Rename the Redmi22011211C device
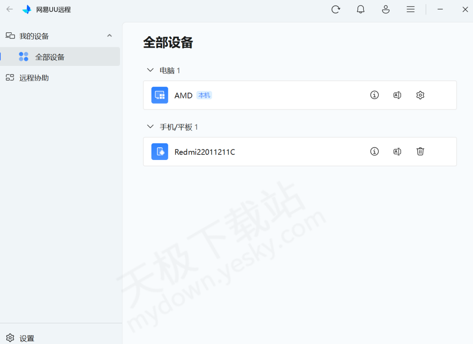This screenshot has height=344, width=473. point(397,151)
